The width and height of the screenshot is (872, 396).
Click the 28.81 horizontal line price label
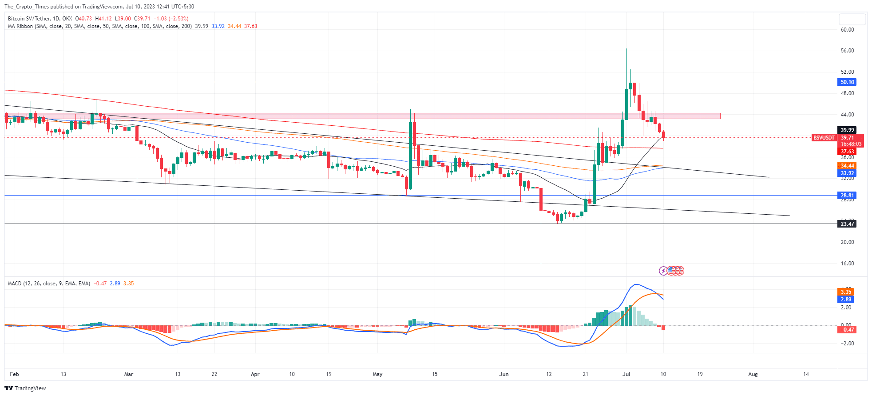point(847,196)
